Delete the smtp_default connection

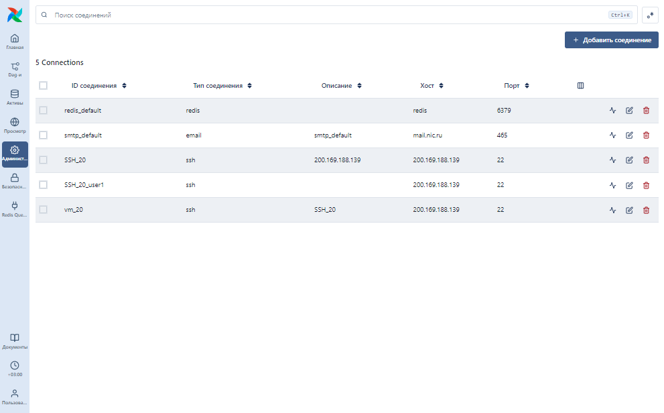(x=646, y=135)
